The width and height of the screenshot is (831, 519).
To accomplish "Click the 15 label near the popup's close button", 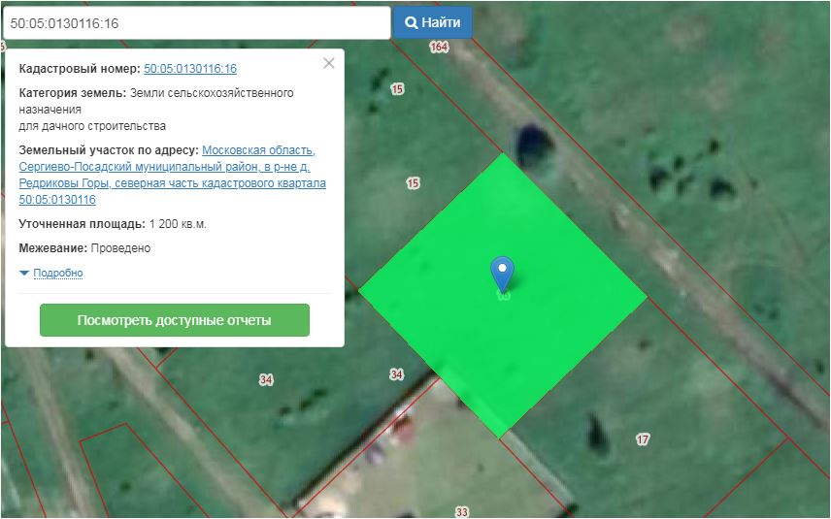I will [x=397, y=89].
